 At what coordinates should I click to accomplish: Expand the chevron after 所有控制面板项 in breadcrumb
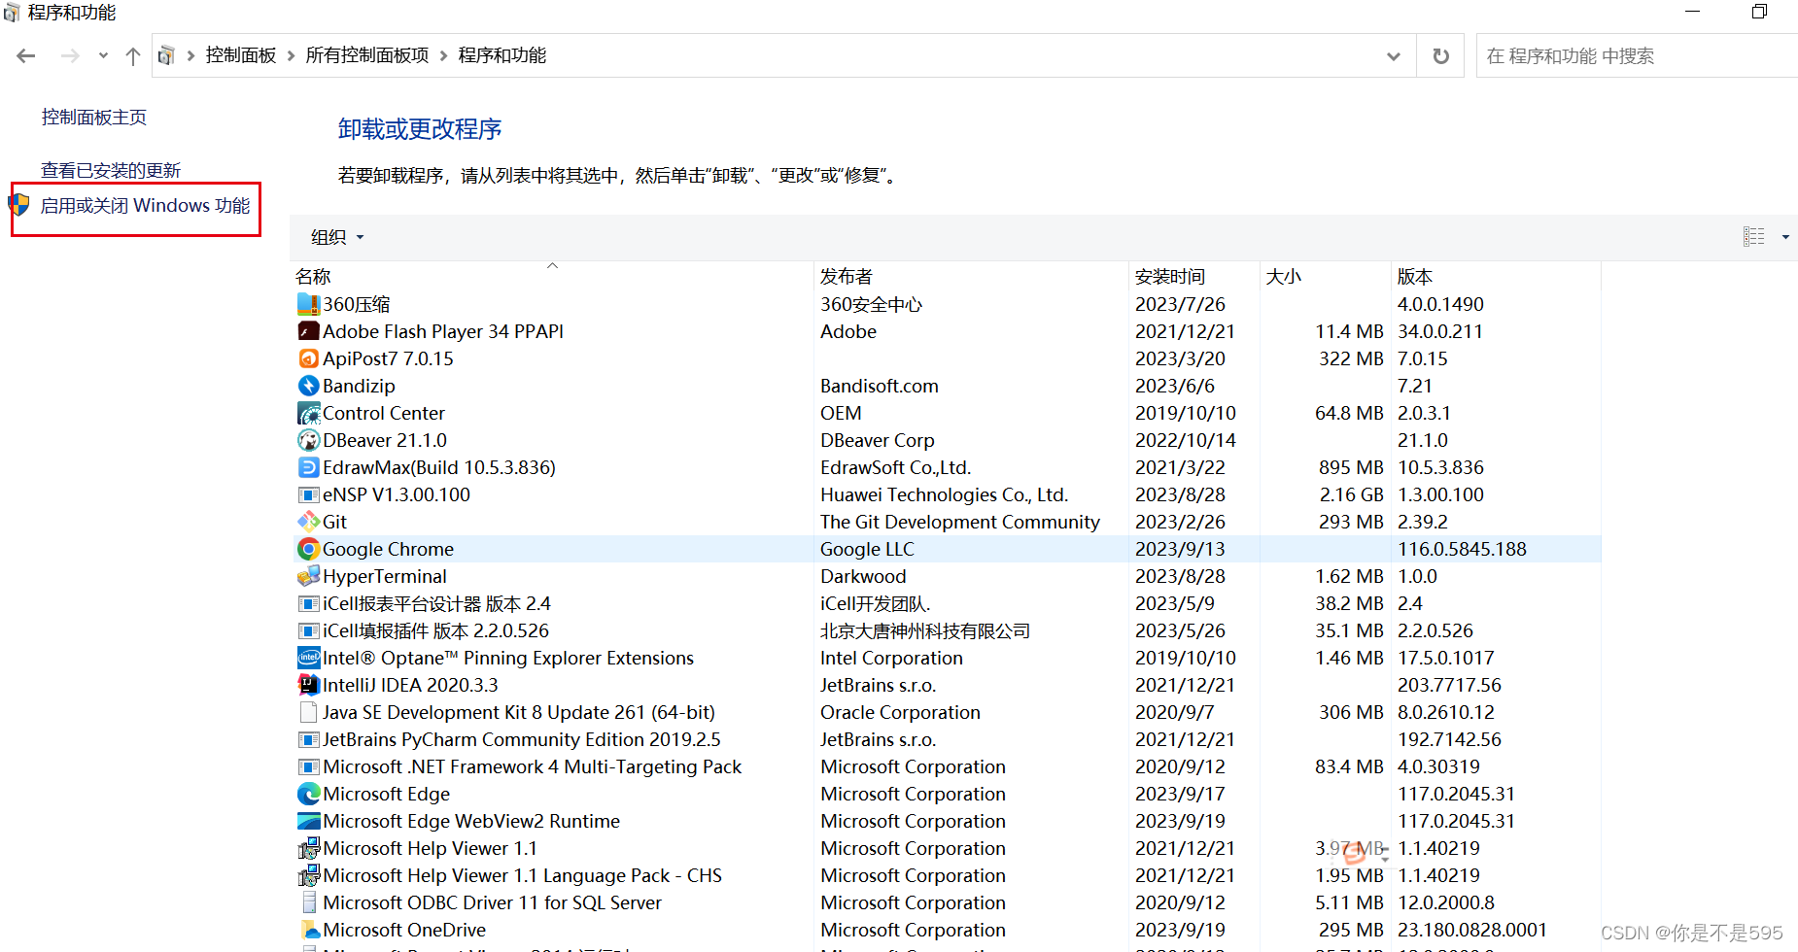pyautogui.click(x=444, y=55)
